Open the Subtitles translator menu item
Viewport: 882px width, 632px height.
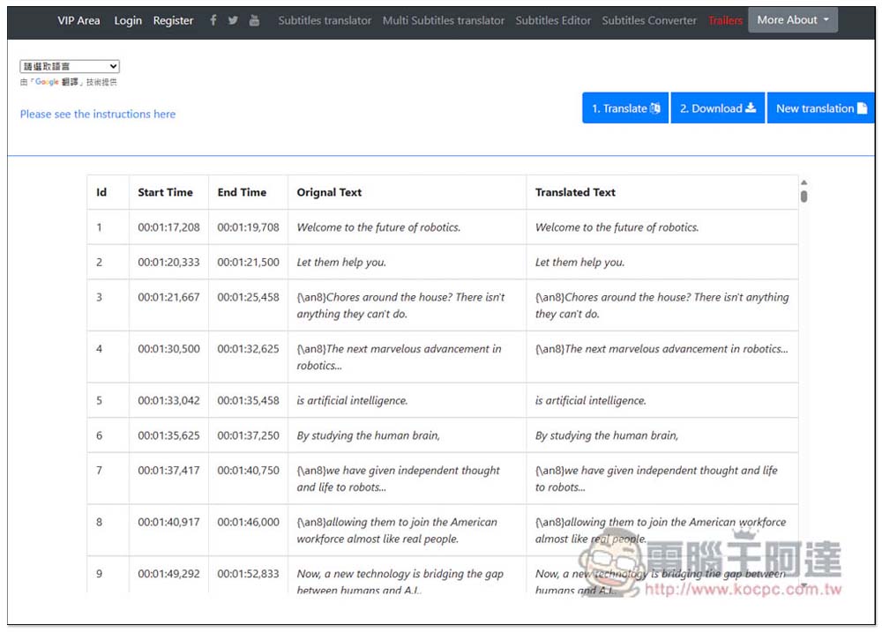click(325, 21)
